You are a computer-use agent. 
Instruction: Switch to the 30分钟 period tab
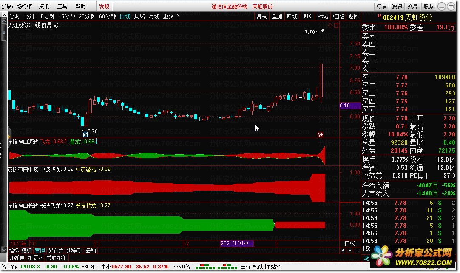(x=87, y=17)
